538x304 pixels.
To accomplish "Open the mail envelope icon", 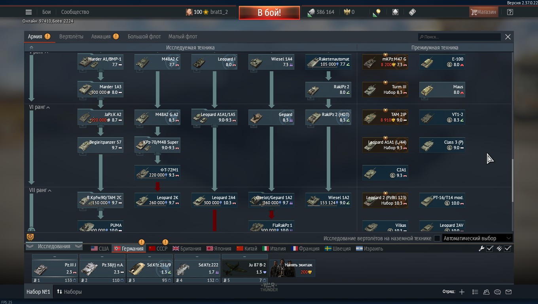I will coord(509,292).
